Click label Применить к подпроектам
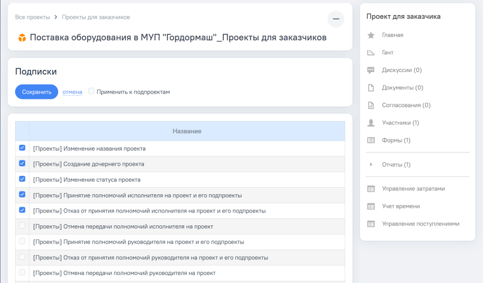This screenshot has width=484, height=283. point(133,92)
